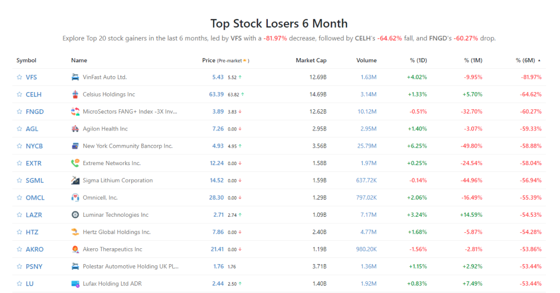This screenshot has height=293, width=560.
Task: Sort table by Name column header
Action: [x=79, y=60]
